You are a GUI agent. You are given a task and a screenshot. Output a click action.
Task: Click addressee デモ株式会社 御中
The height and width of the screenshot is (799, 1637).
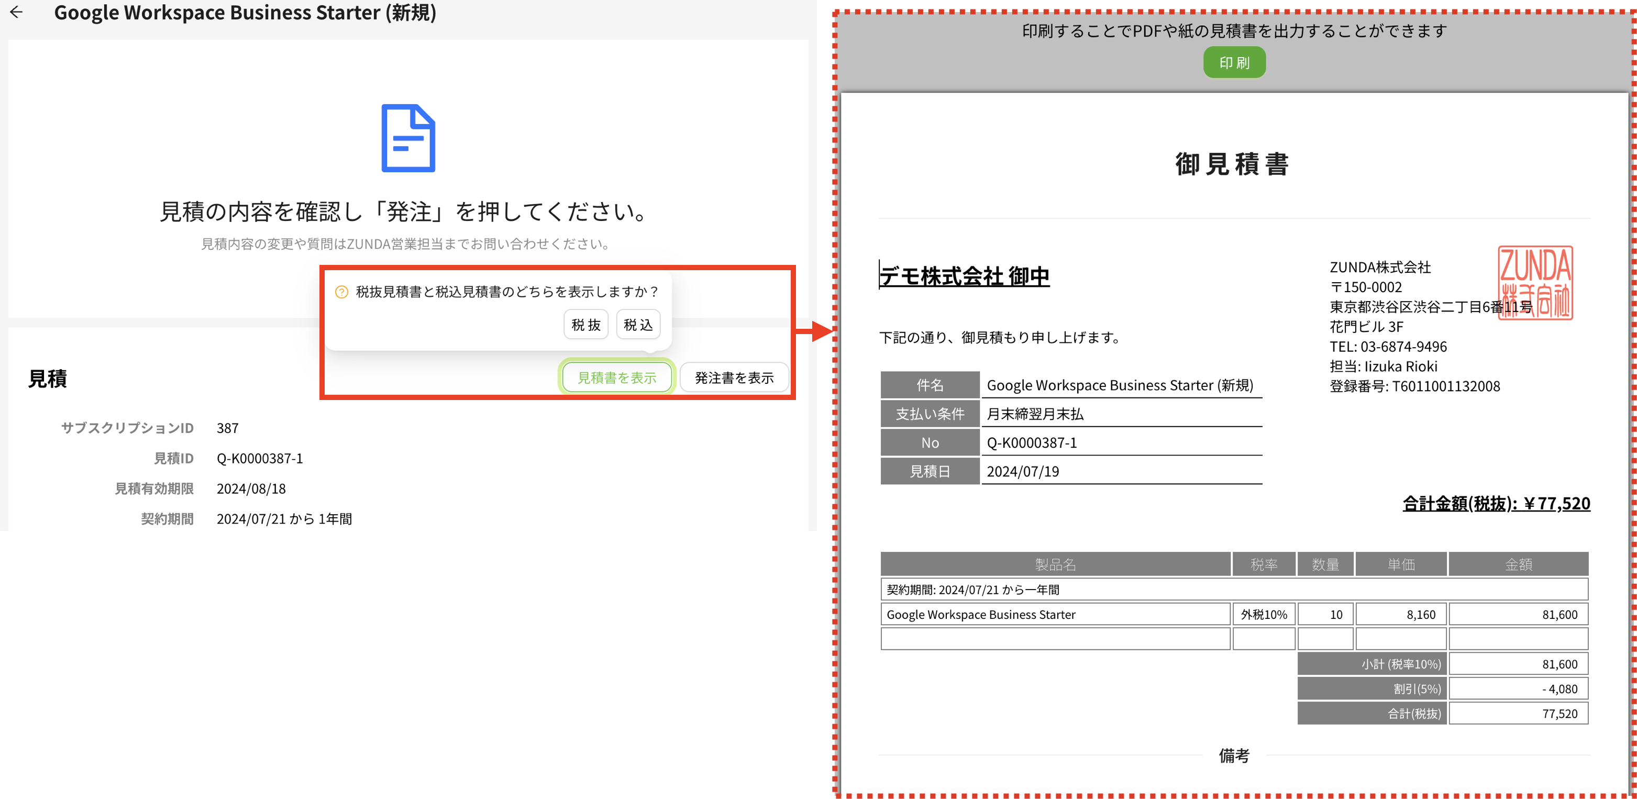964,275
